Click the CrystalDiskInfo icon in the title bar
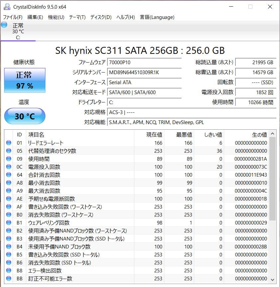Screen dimensions: 280x287 tap(7, 6)
